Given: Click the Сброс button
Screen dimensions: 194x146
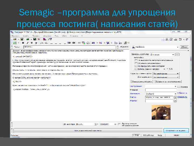Looking at the screenshot, I should tap(184, 47).
